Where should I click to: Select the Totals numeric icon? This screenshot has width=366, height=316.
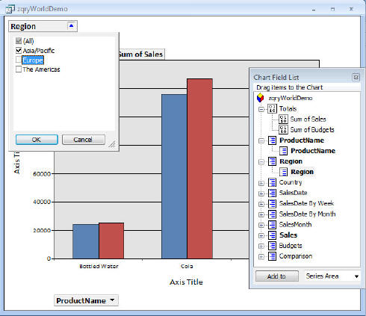click(272, 109)
